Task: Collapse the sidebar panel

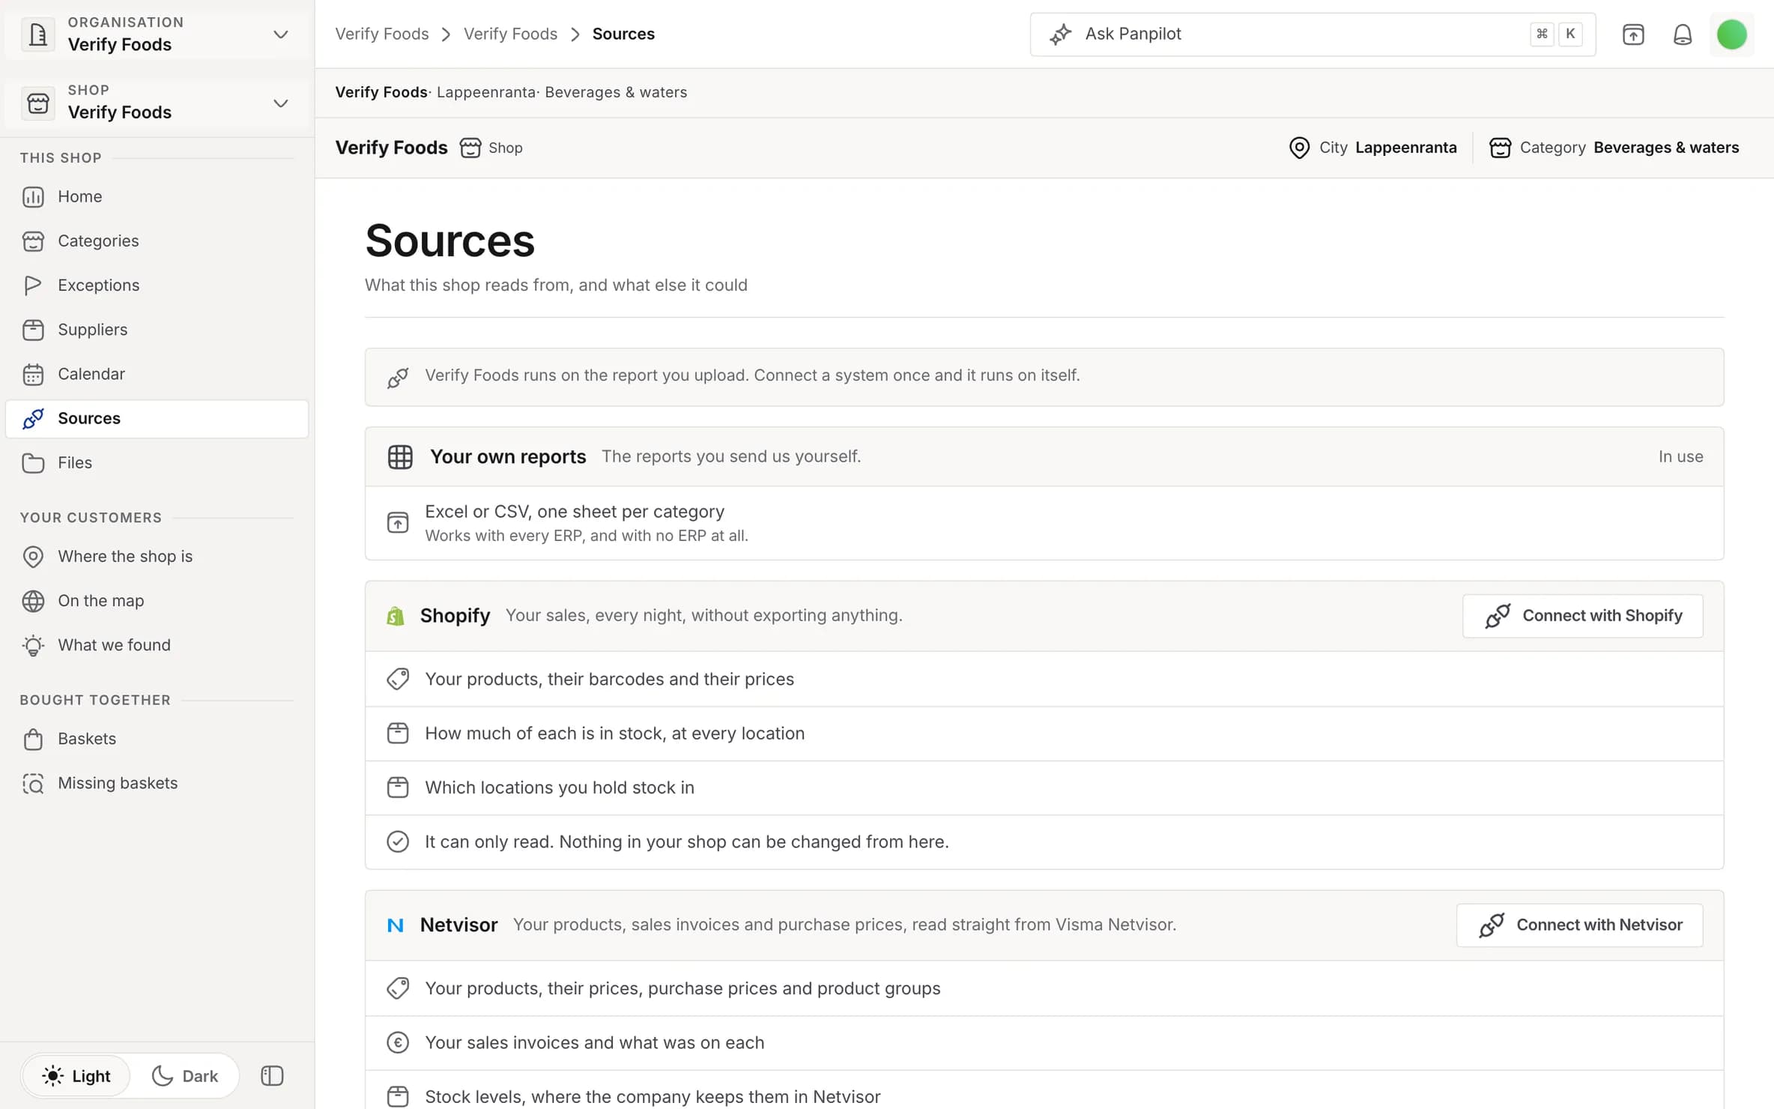Action: 272,1076
